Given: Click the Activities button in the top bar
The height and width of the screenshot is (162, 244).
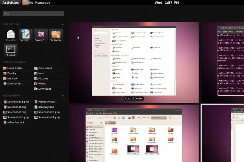Looking at the screenshot, I should (10, 3).
